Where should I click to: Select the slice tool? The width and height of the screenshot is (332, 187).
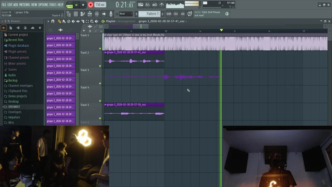click(83, 21)
